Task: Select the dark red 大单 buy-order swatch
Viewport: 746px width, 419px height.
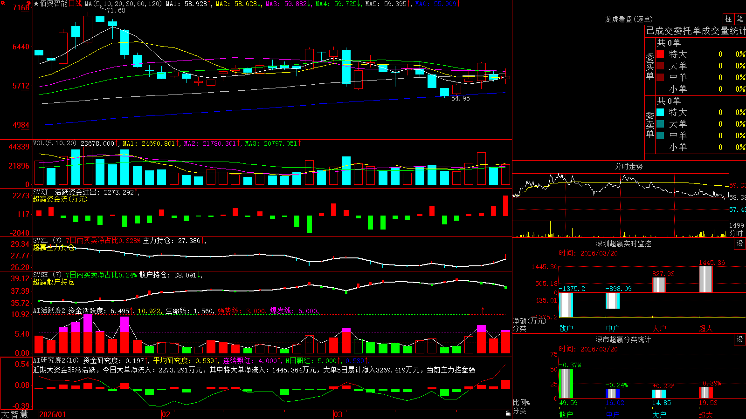Action: pos(660,66)
